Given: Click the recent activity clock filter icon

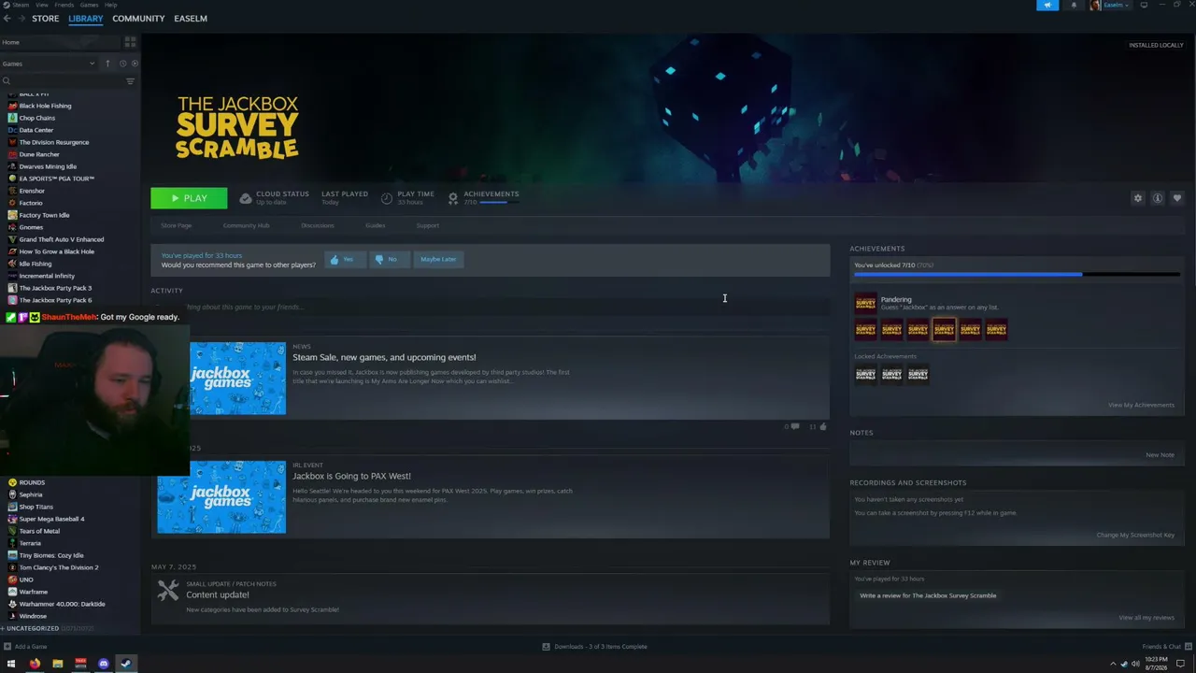Looking at the screenshot, I should 122,64.
